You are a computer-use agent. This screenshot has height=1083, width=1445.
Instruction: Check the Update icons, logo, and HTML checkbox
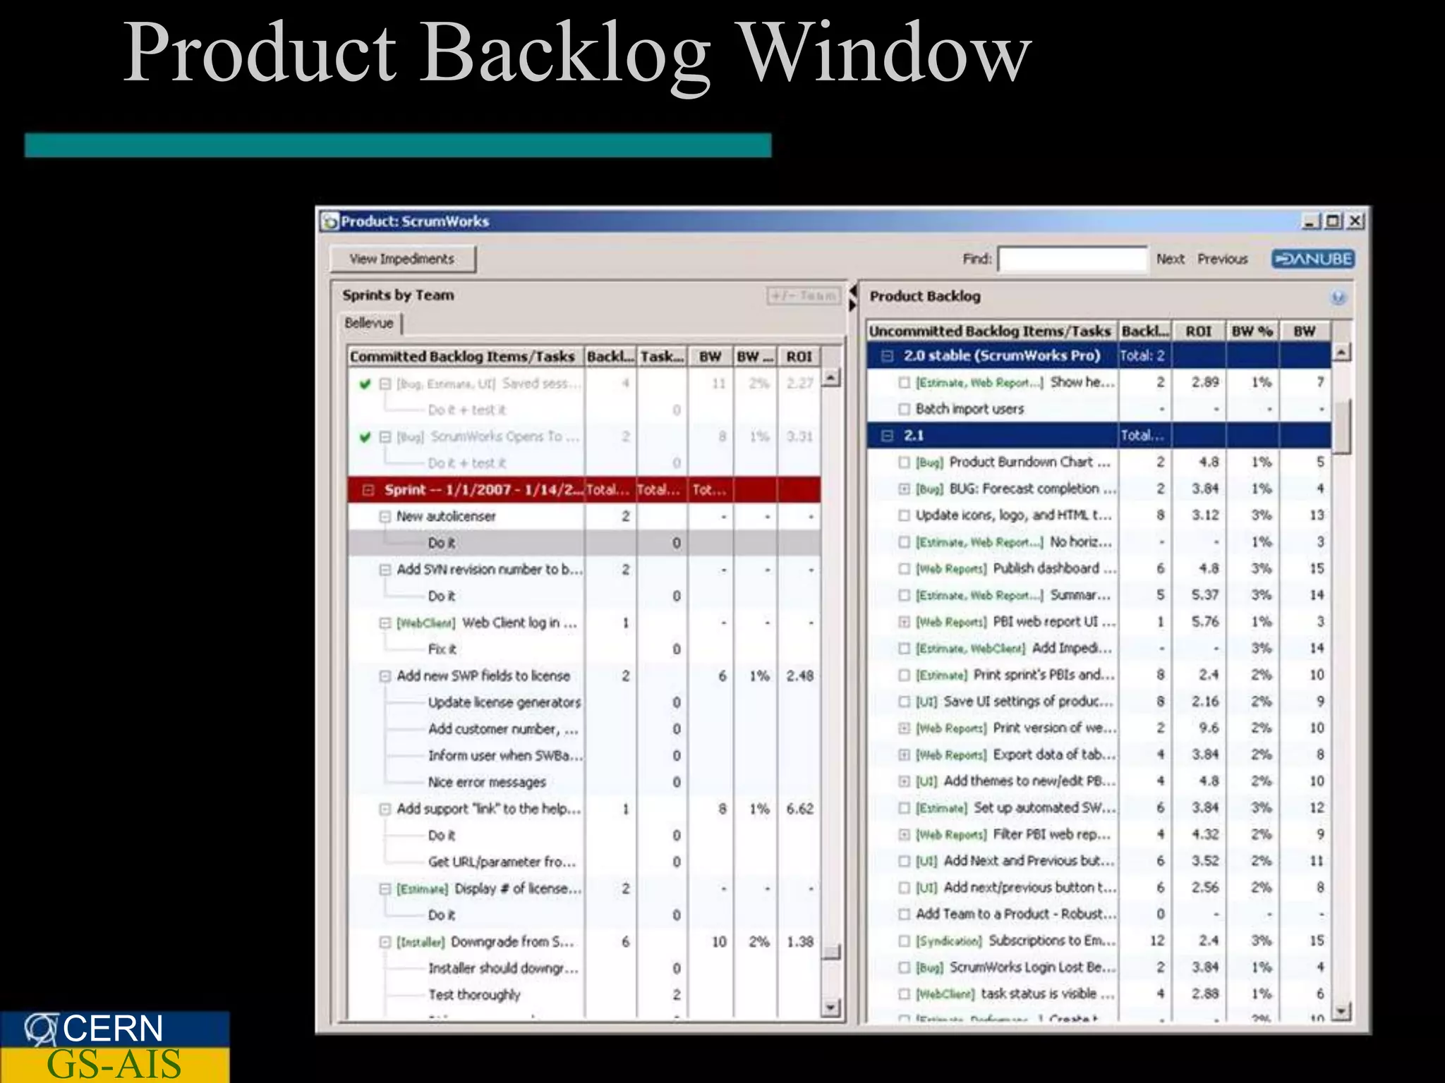904,515
